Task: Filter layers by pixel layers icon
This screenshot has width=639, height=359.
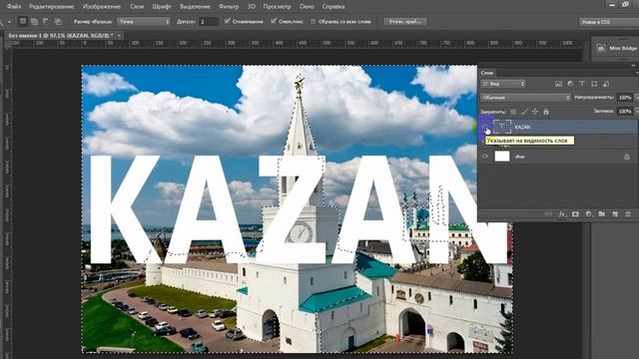Action: pyautogui.click(x=558, y=84)
